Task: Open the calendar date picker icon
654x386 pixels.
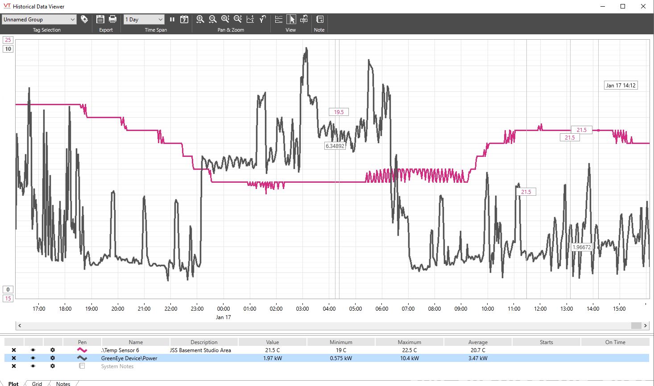Action: [x=184, y=19]
